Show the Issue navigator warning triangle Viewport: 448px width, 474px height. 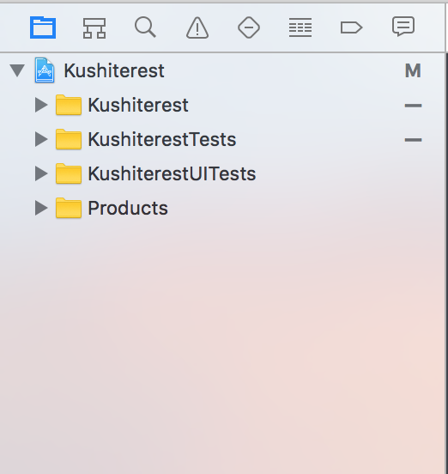197,27
